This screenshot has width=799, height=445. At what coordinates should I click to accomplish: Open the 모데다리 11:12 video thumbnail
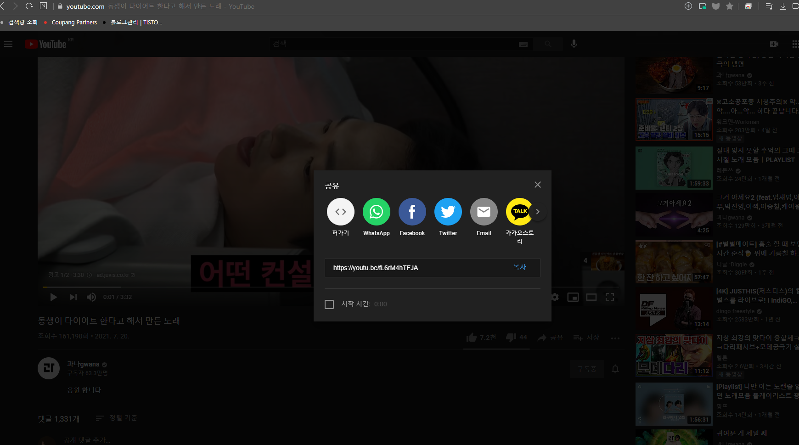point(674,355)
